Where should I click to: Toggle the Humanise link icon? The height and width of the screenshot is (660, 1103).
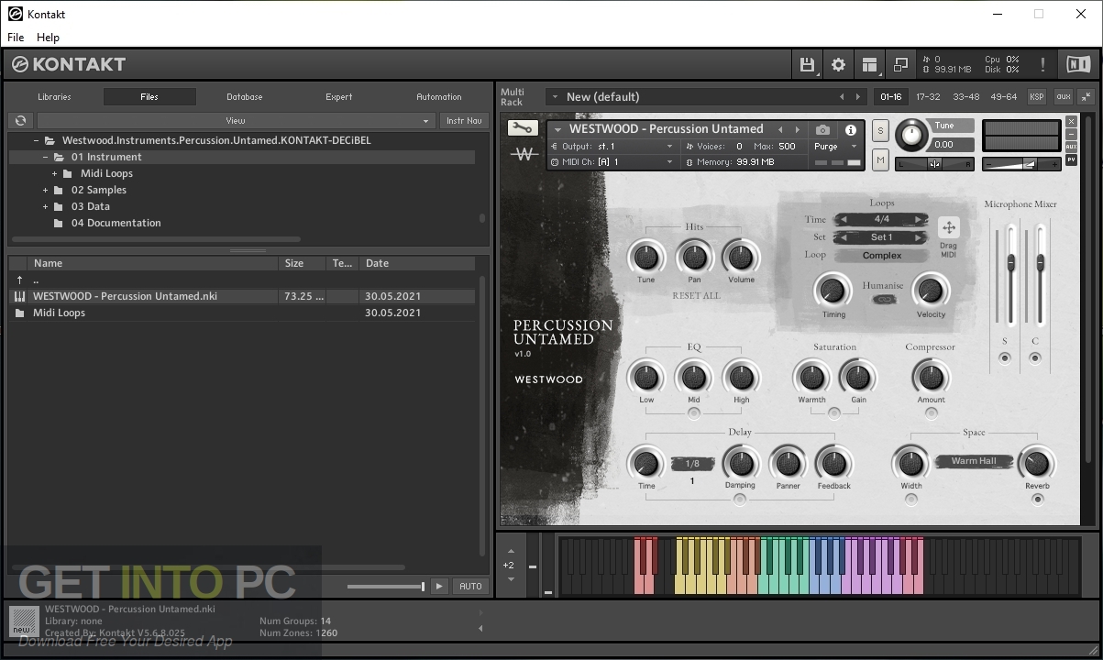pos(884,300)
